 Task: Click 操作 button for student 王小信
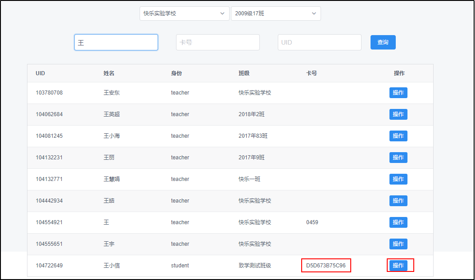(398, 266)
